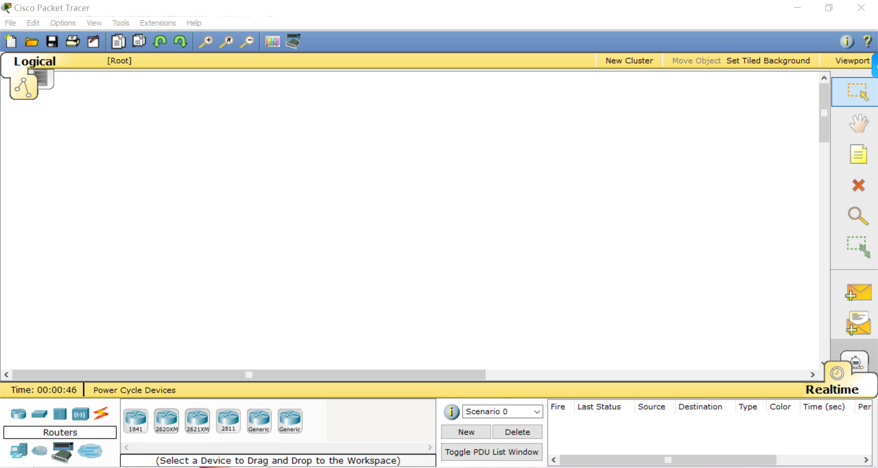The image size is (878, 468).
Task: Select the Custom Made Devices icon
Action: [x=63, y=452]
